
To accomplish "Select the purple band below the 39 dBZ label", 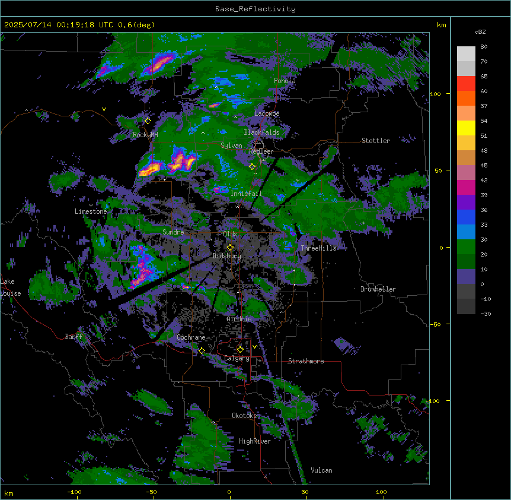I will point(466,202).
